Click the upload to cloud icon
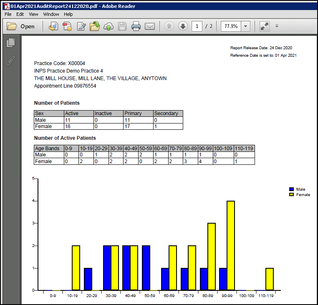The image size is (318, 305). [x=109, y=26]
